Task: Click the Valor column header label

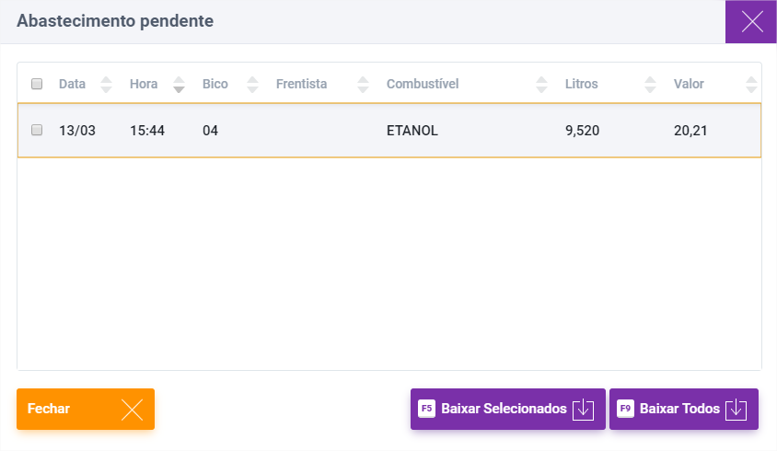Action: tap(689, 84)
